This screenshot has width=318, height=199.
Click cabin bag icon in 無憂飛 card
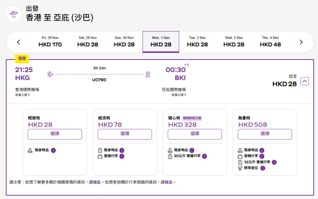pos(240,156)
